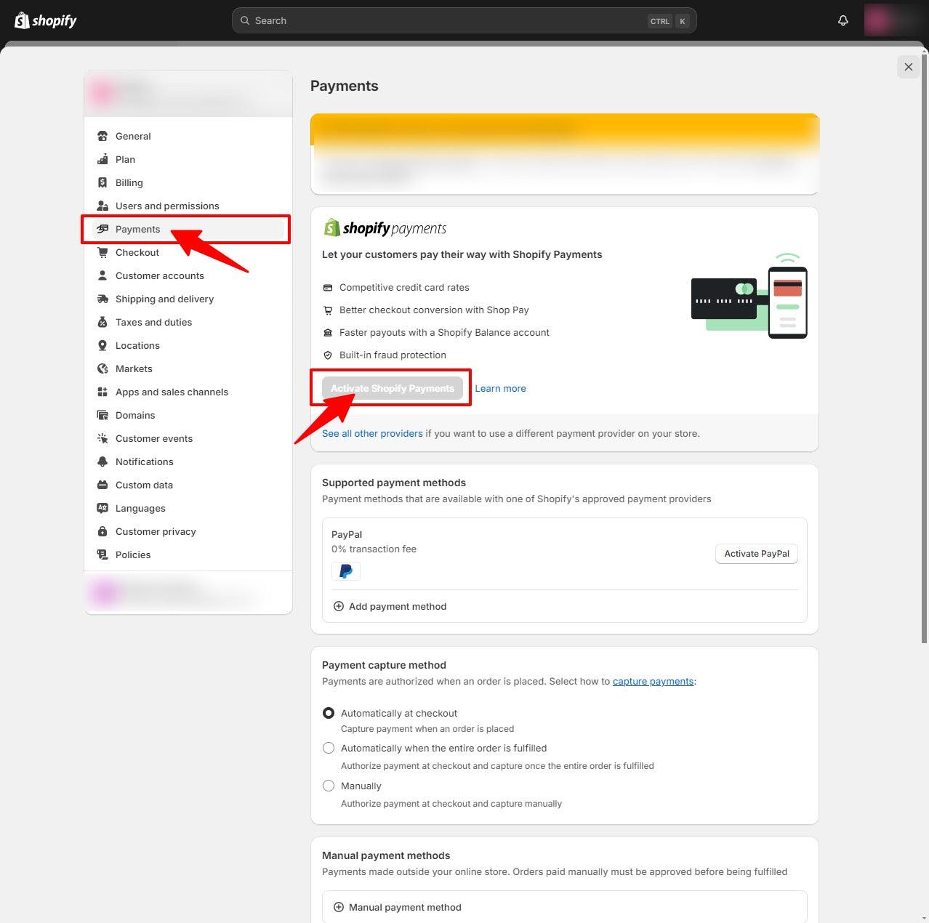Open Shipping and delivery label
Screen dimensions: 929x923
164,299
